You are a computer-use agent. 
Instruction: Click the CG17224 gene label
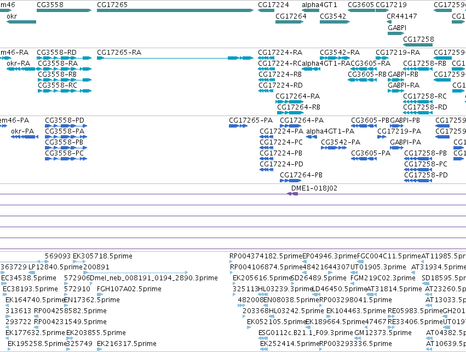point(273,5)
